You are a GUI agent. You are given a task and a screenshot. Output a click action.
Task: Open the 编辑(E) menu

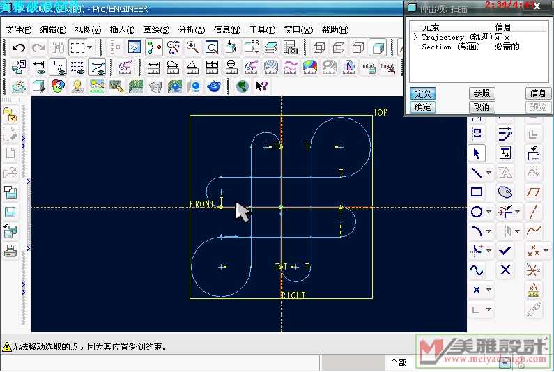(x=53, y=30)
